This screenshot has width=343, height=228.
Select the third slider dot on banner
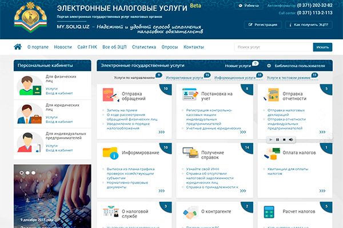click(x=34, y=173)
